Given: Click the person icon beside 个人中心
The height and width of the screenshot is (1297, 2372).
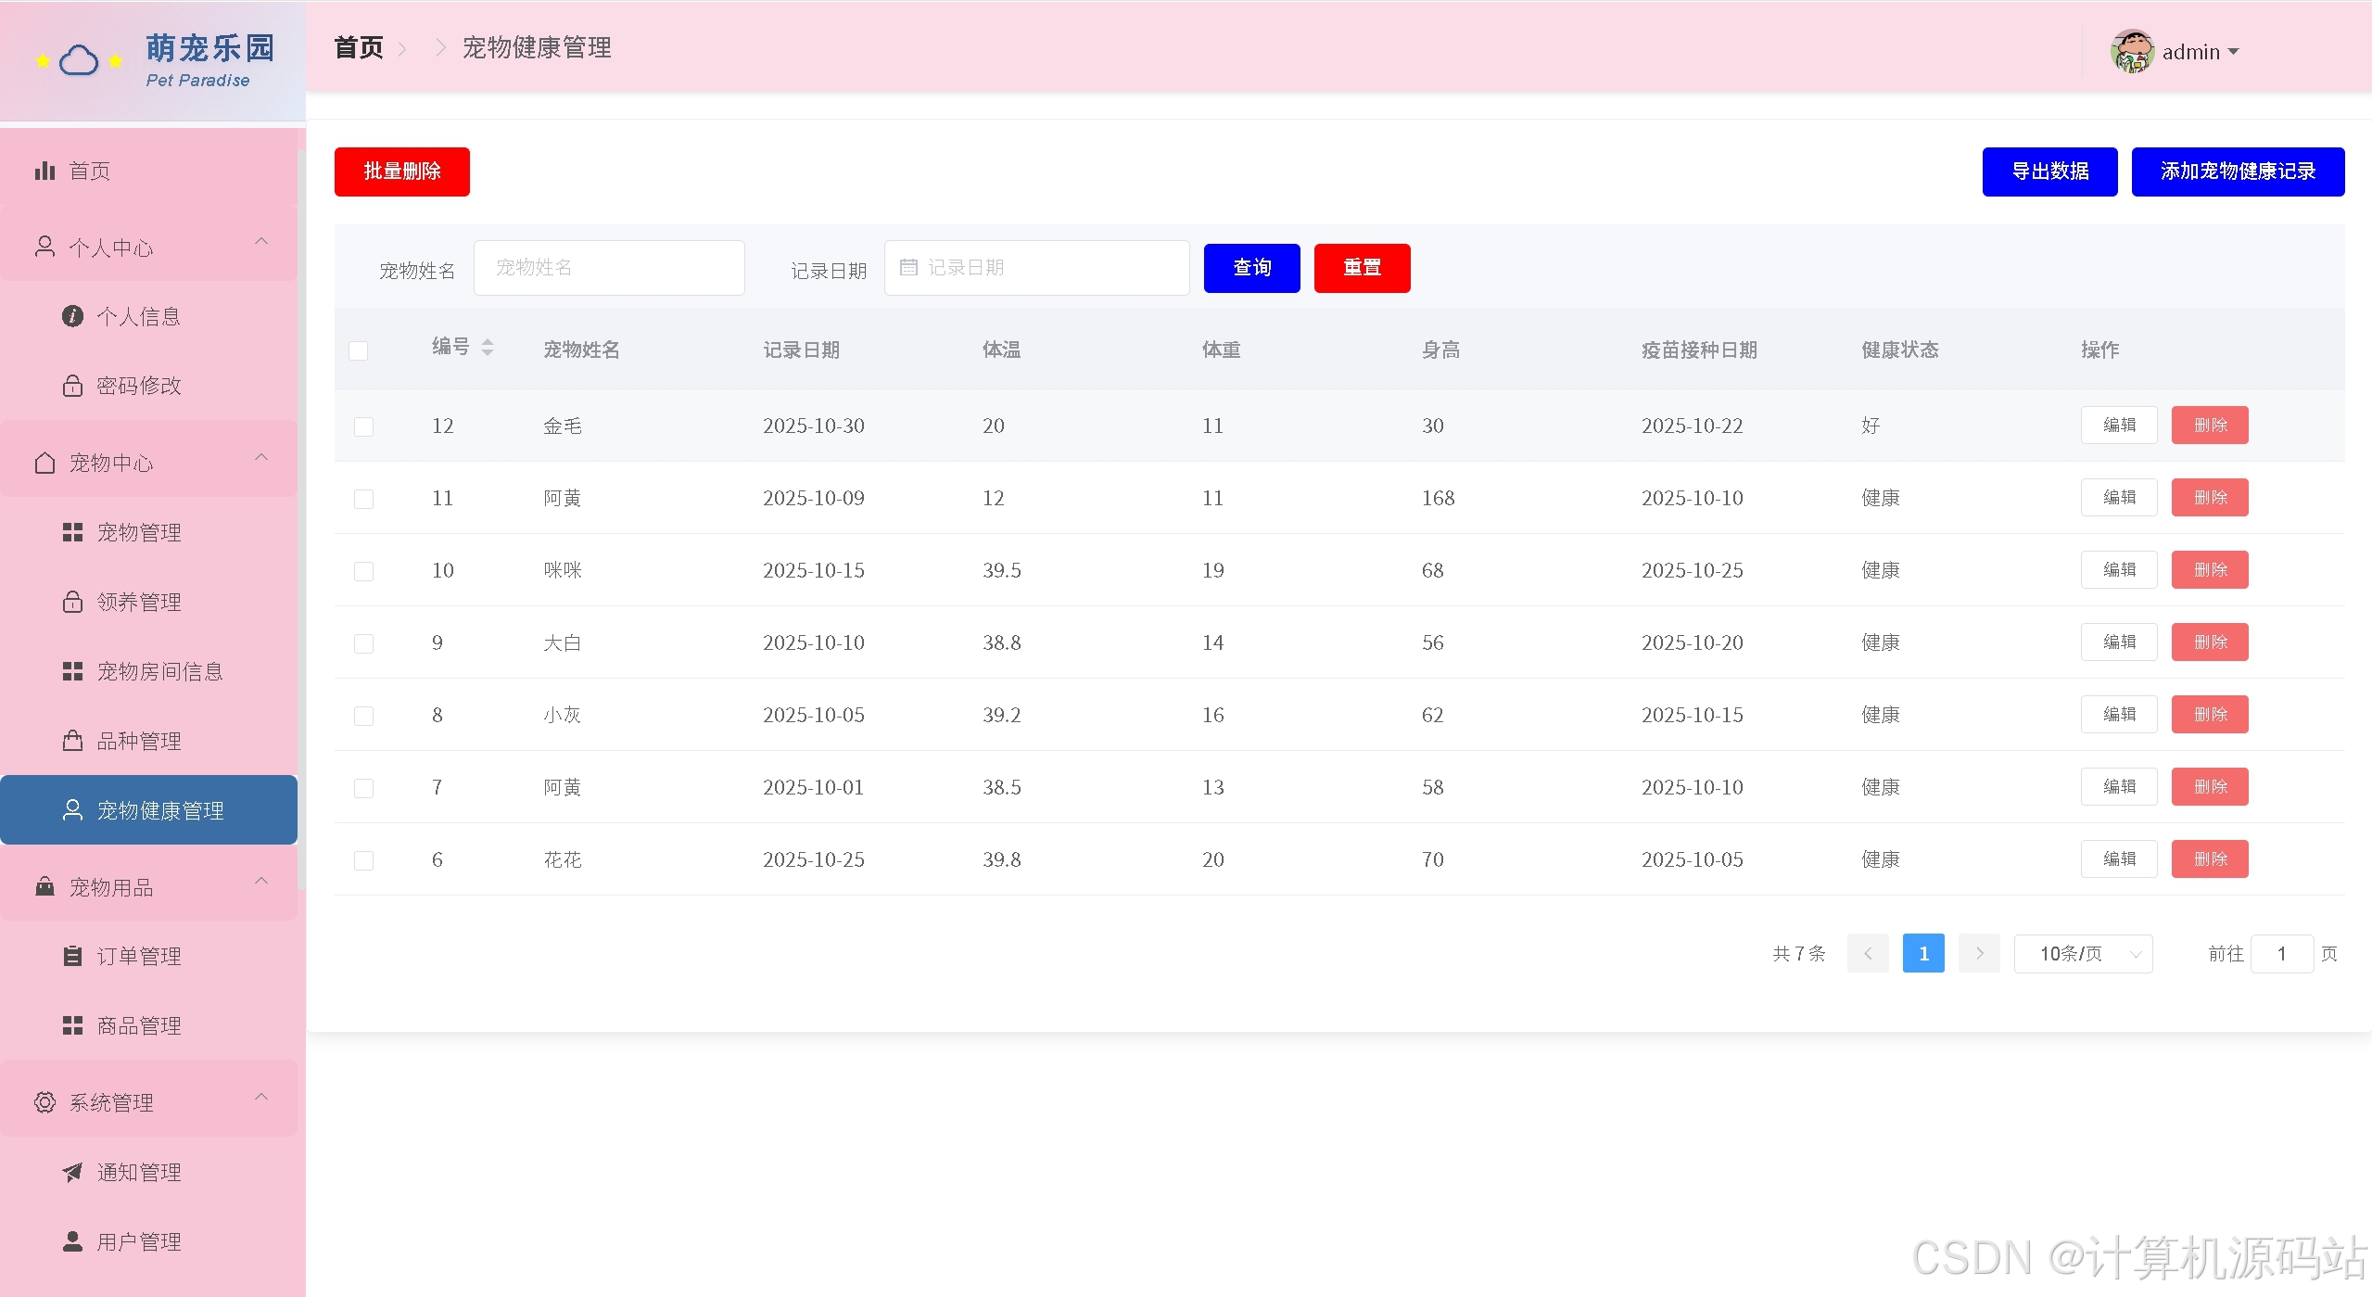Looking at the screenshot, I should (x=44, y=247).
